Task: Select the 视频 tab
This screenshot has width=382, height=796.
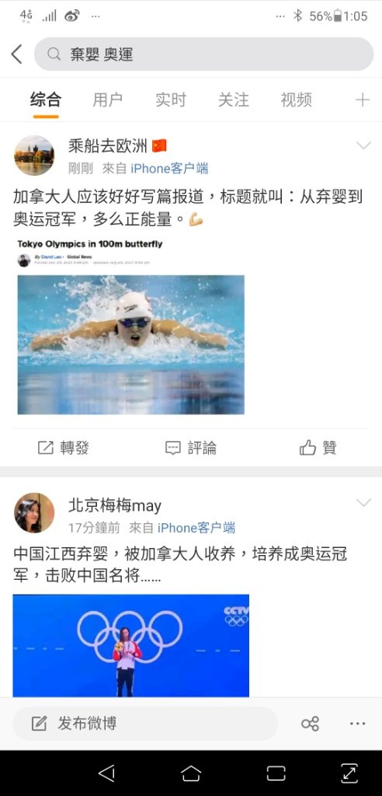Action: 296,100
